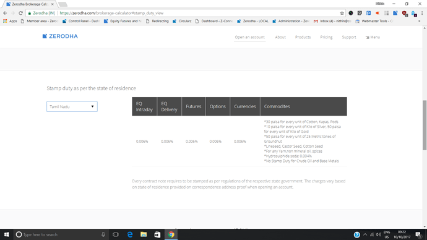Viewport: 427px width, 240px height.
Task: Click the blue help tray icon
Action: (x=356, y=234)
